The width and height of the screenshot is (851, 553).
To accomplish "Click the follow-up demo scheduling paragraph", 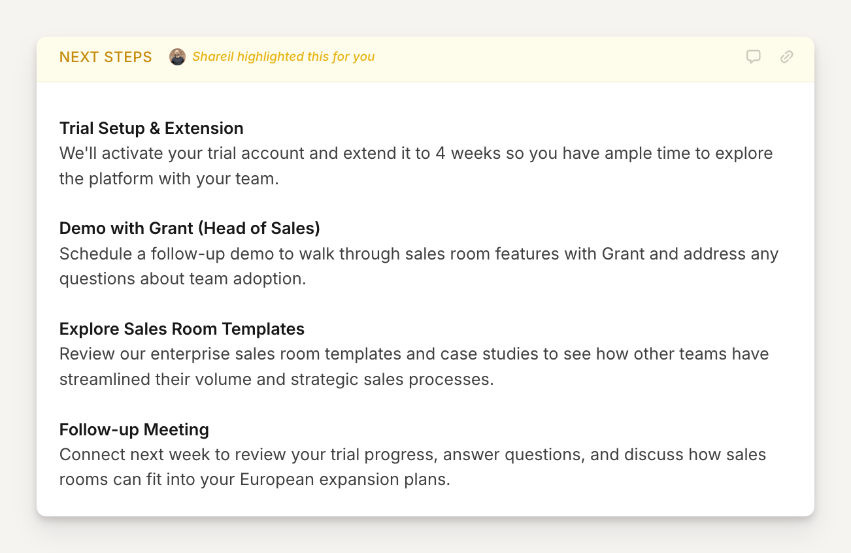I will point(418,266).
